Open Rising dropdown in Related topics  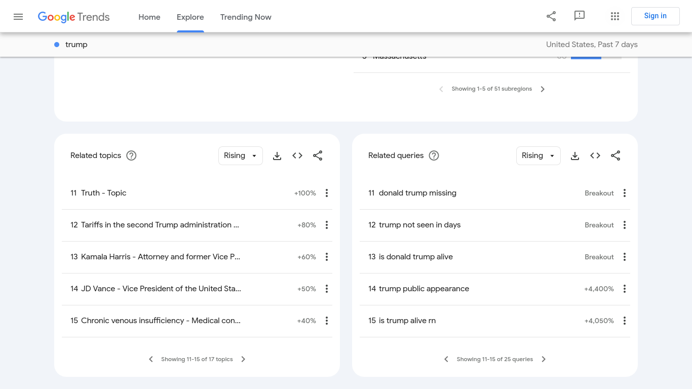(241, 156)
